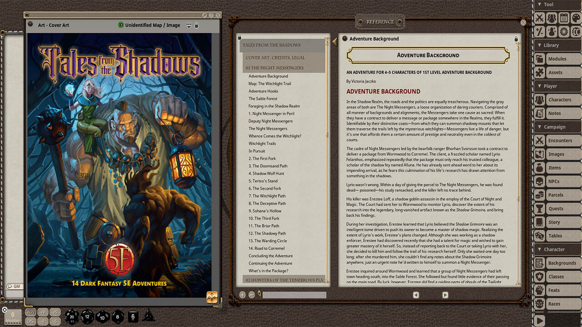The height and width of the screenshot is (327, 582).
Task: Open the Options gear tool
Action: point(564,31)
